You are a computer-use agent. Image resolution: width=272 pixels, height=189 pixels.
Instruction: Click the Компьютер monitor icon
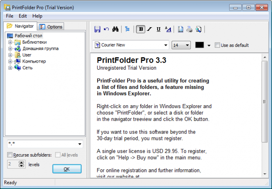(17, 61)
